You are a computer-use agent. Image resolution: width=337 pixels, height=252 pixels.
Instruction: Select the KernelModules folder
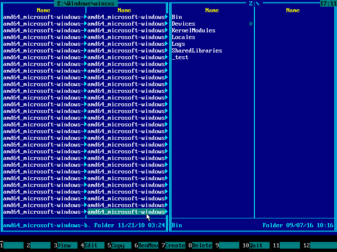coord(193,30)
